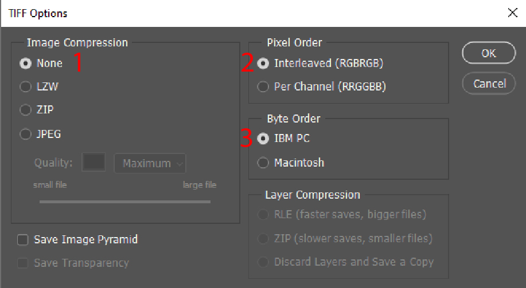Close the TIFF Options dialog
Screen dimensions: 526x288
[x=512, y=13]
